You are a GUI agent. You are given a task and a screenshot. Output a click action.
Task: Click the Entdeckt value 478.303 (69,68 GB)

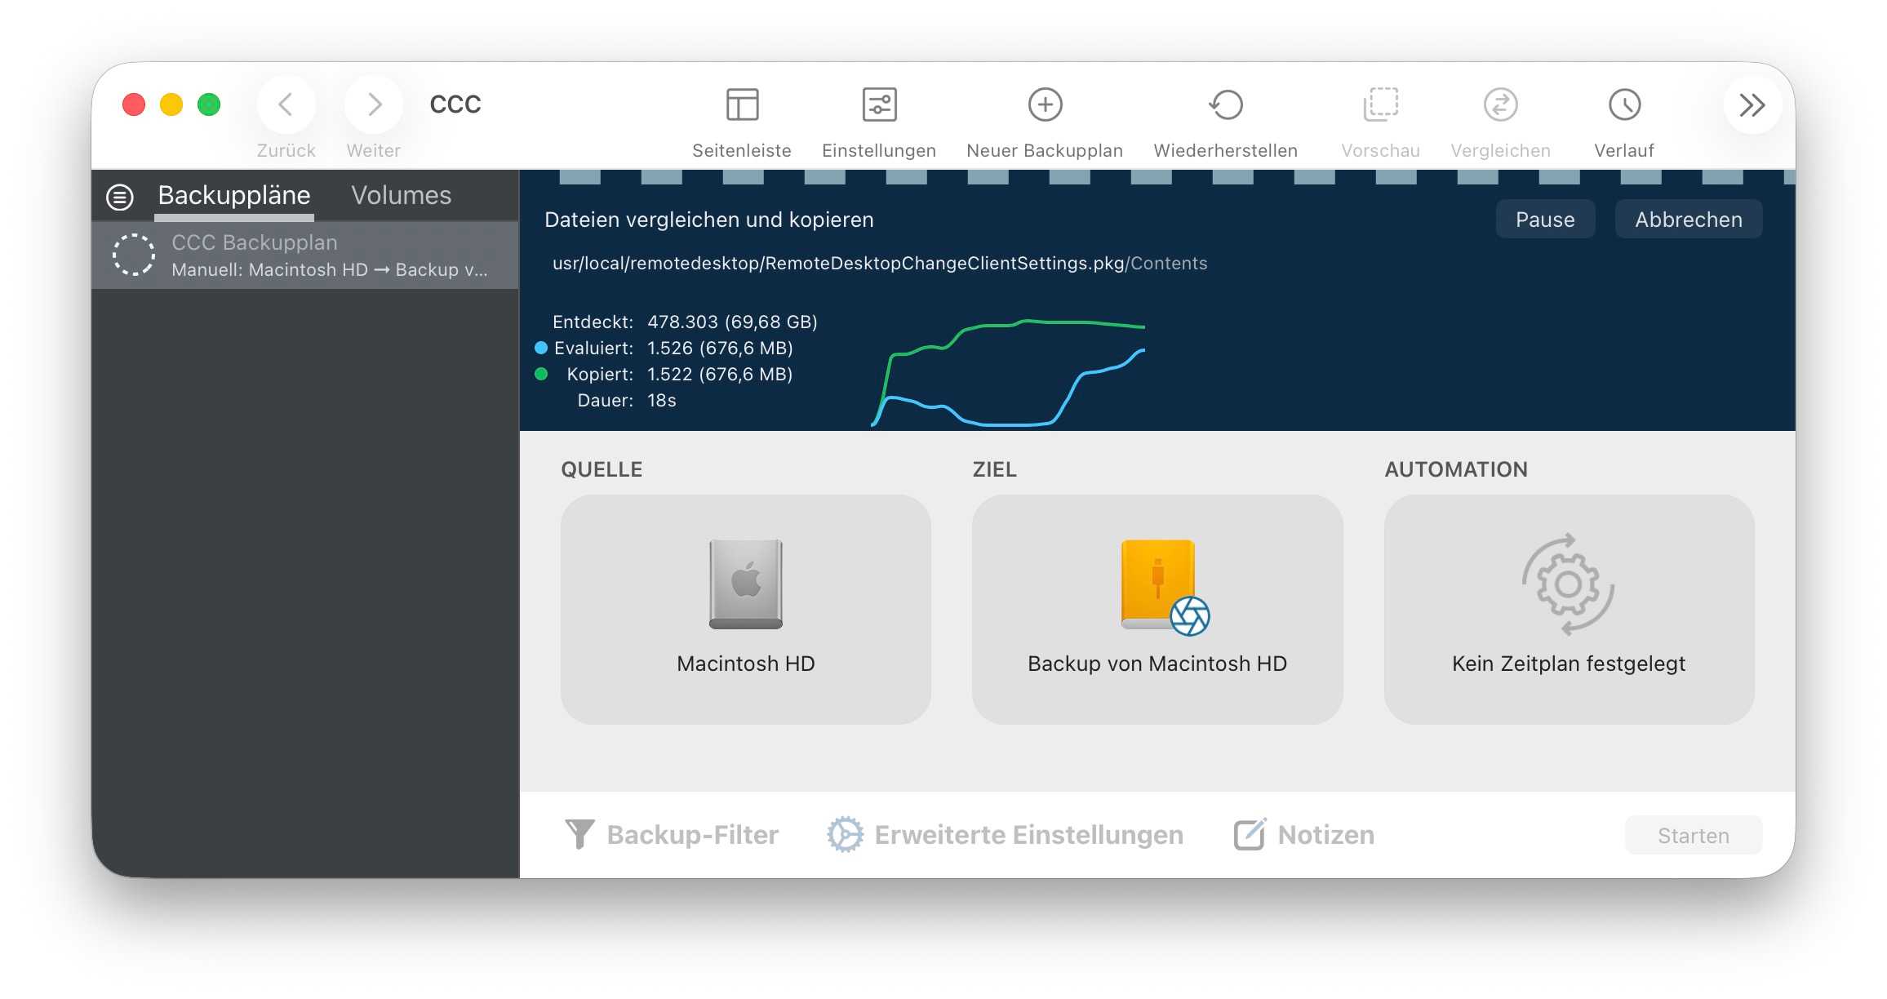732,322
